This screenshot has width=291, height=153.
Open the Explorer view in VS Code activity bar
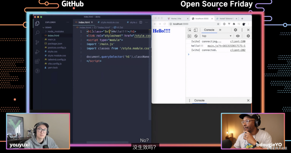point(37,23)
